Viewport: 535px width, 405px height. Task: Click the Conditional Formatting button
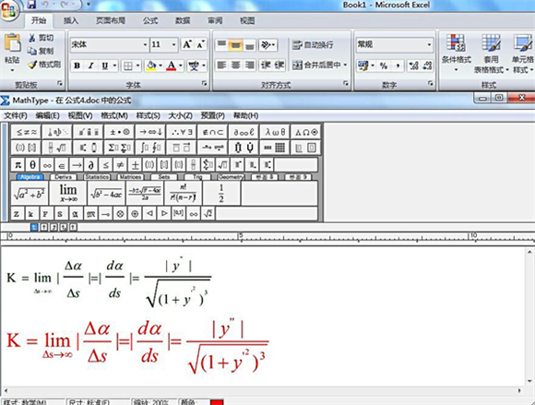457,53
